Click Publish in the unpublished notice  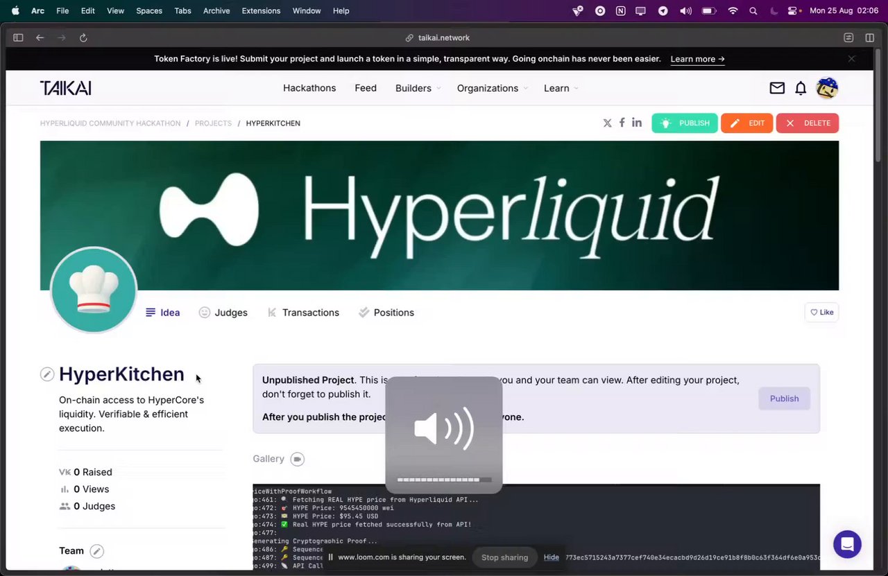click(x=784, y=399)
